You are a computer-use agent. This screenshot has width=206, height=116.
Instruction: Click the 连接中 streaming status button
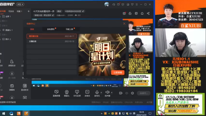tap(143, 93)
